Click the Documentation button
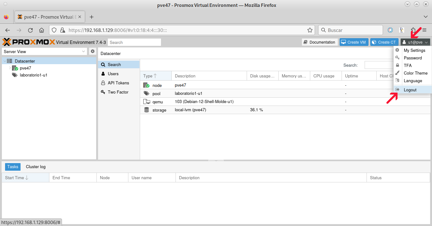Image resolution: width=432 pixels, height=226 pixels. pos(319,42)
